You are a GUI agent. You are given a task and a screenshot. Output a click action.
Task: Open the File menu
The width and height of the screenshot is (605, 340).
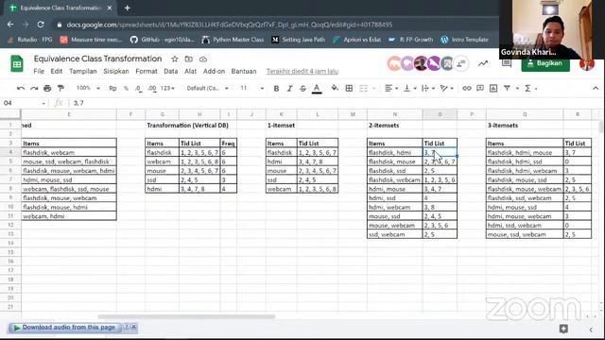[39, 72]
